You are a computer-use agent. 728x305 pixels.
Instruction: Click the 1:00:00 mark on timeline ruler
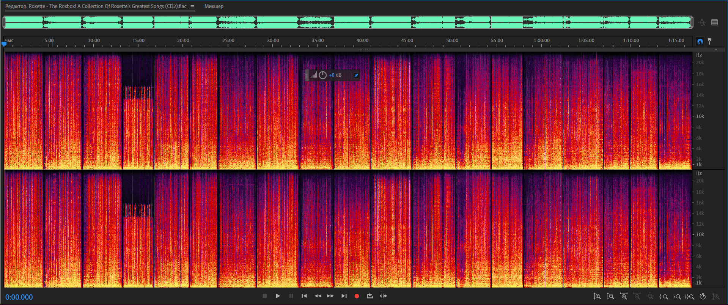tap(542, 40)
